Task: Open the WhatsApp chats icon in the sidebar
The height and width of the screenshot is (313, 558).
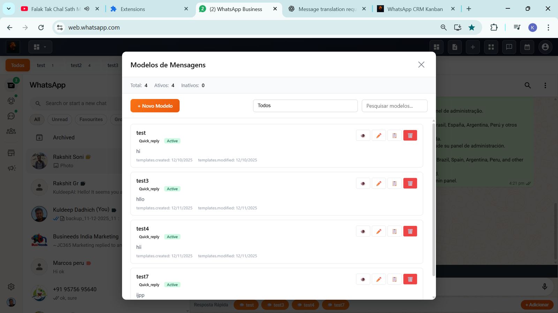Action: coord(11,85)
